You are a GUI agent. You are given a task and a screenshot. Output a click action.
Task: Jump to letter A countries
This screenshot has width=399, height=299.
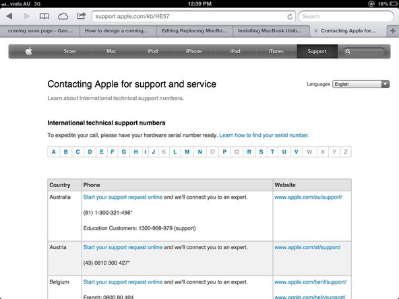54,152
